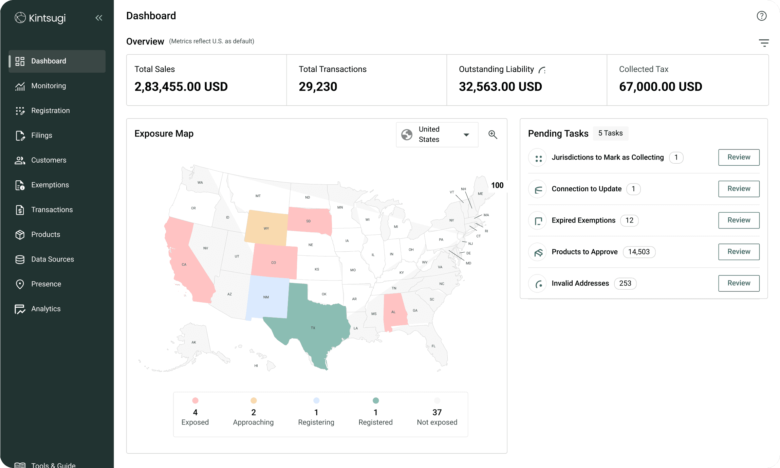The image size is (780, 468).
Task: Click the Monitoring chart icon in sidebar
Action: 20,86
